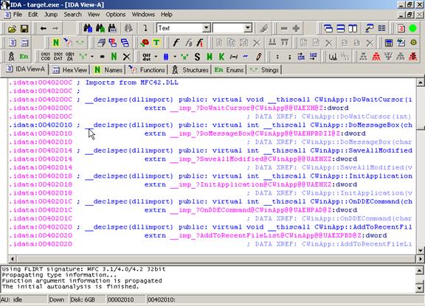Click the jump down arrow icon
The width and height of the screenshot is (425, 306).
[x=145, y=28]
